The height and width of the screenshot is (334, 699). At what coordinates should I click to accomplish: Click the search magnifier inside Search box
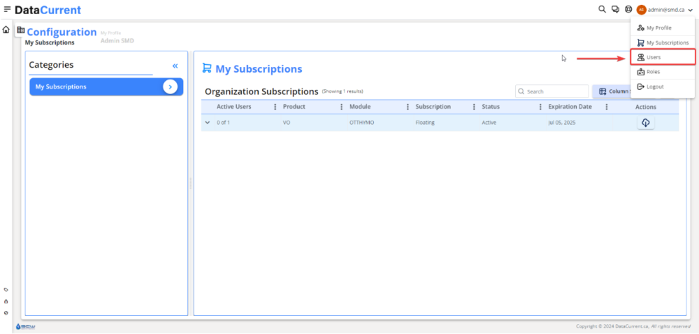(x=521, y=91)
